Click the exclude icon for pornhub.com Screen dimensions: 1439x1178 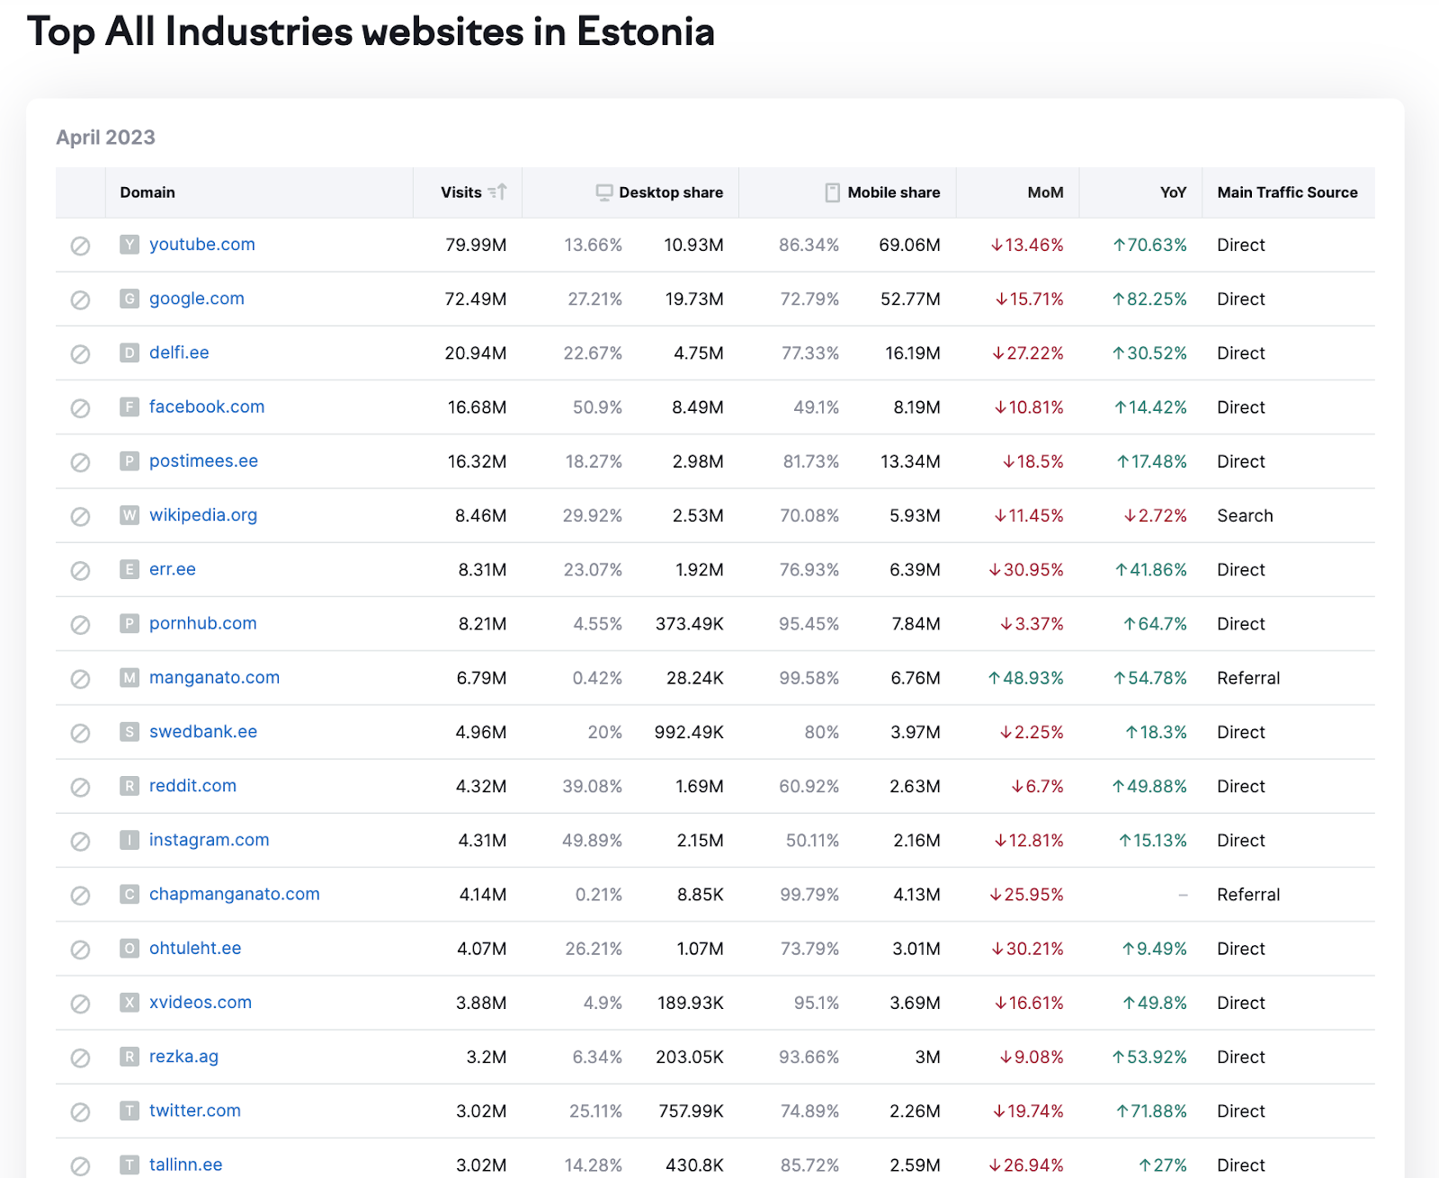[x=80, y=624]
